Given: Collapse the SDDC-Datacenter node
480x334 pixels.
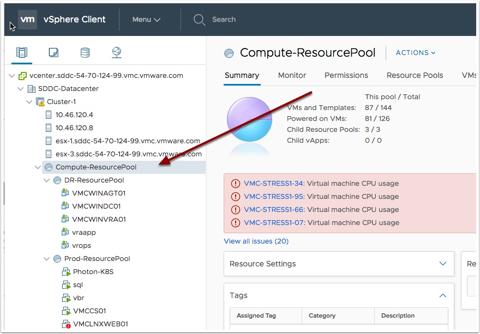Looking at the screenshot, I should 21,89.
